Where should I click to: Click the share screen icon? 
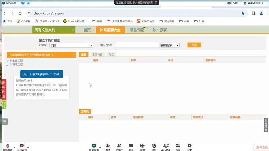click(x=94, y=146)
